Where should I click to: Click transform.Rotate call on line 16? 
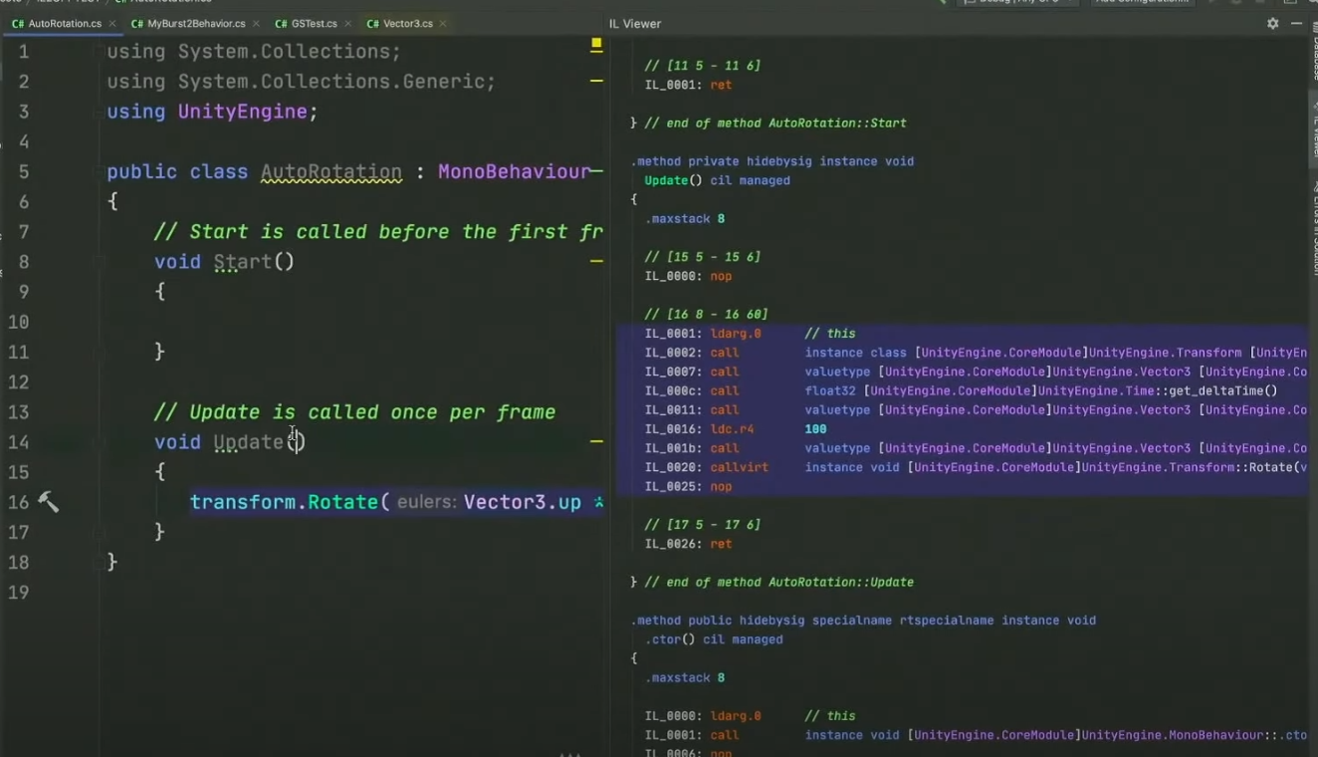click(284, 502)
